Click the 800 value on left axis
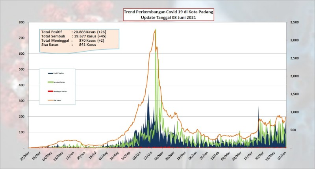 [22, 22]
